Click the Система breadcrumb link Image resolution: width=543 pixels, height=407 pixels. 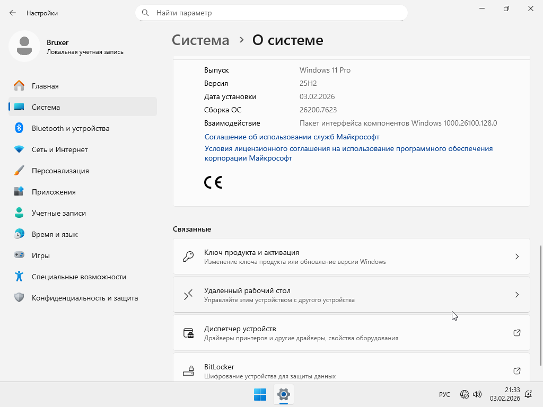tap(201, 40)
